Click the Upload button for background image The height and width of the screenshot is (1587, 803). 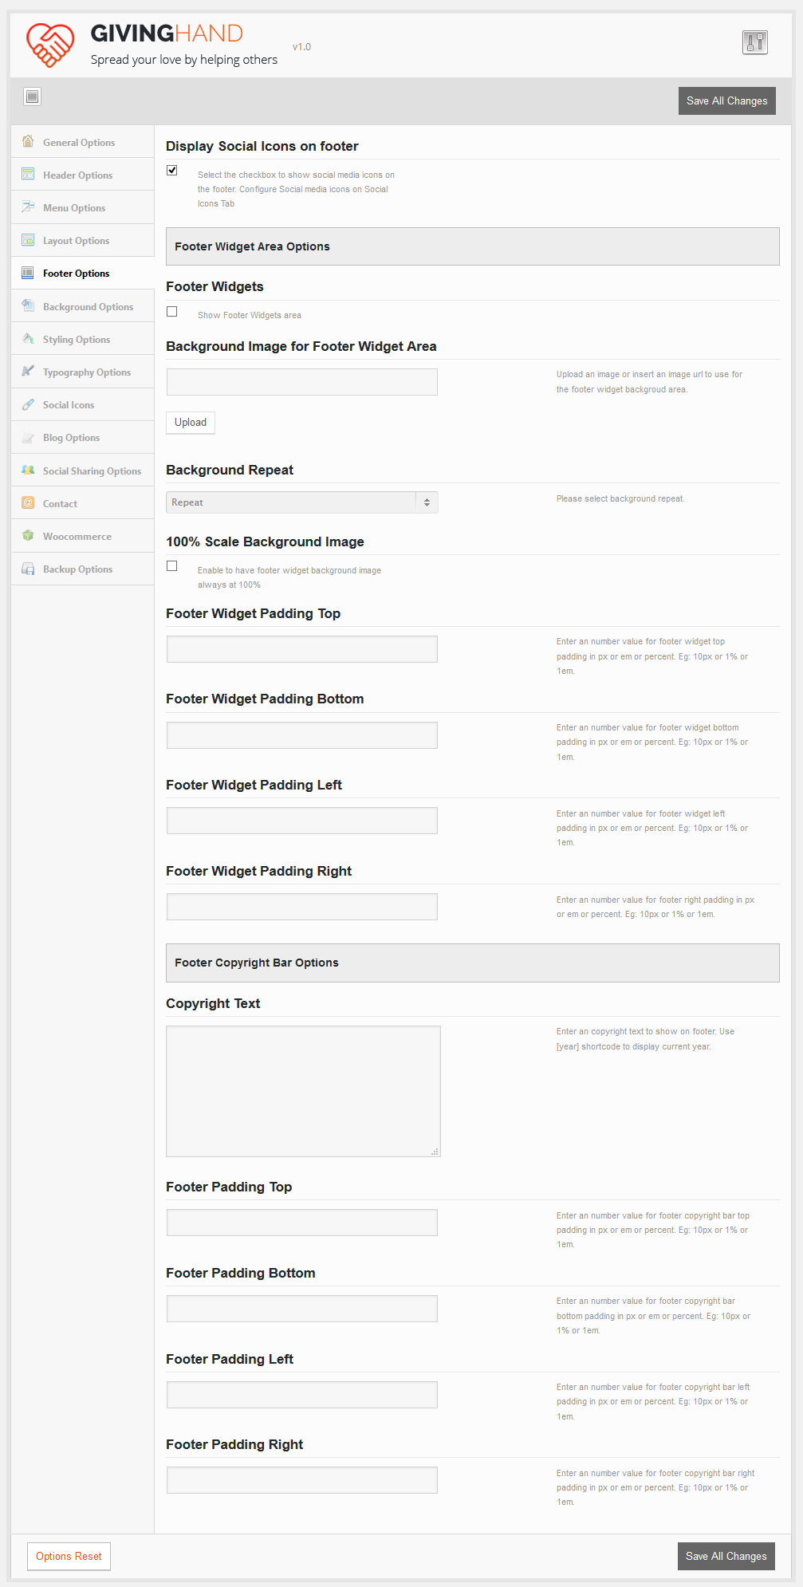coord(191,423)
